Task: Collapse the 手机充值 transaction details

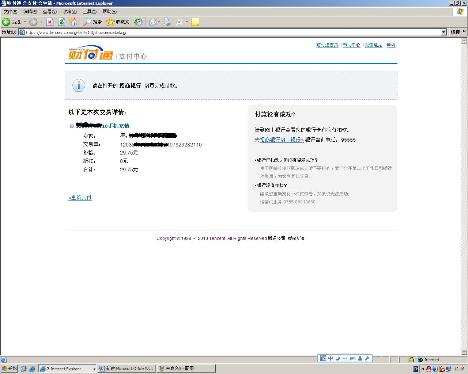Action: [x=72, y=126]
